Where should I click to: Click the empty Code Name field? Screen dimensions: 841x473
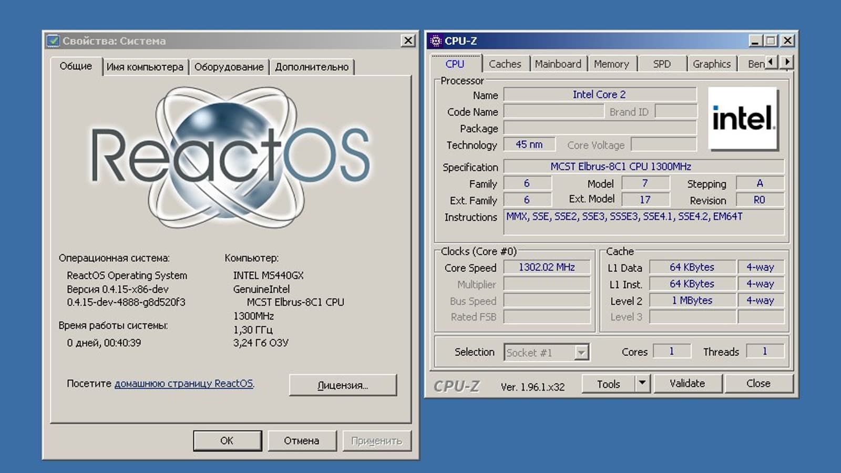553,111
